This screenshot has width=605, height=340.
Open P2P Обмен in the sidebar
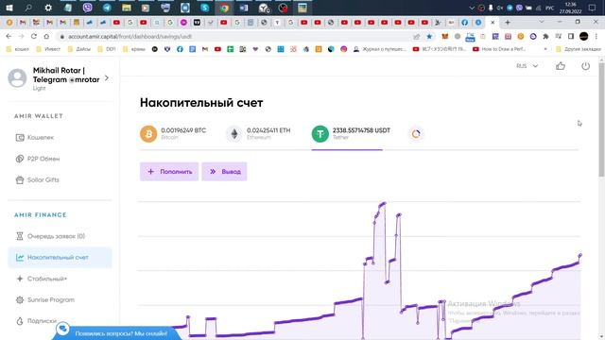[x=38, y=159]
